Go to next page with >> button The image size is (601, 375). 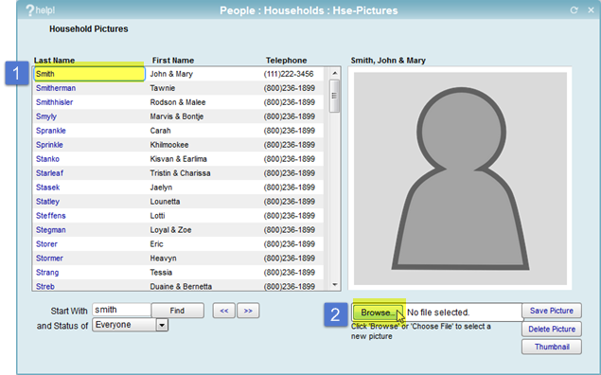248,311
